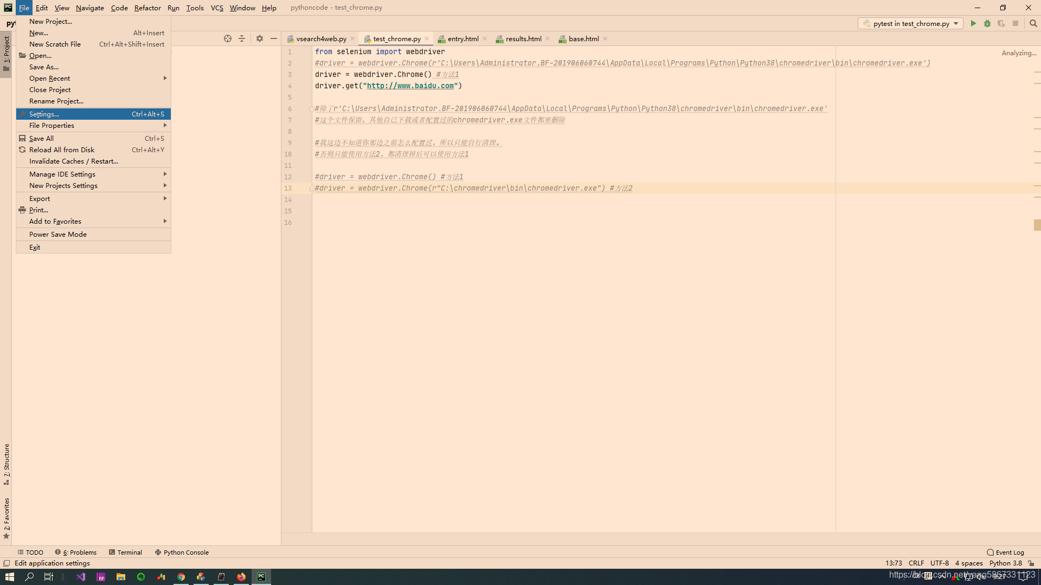Click the Windows Start button
Image resolution: width=1041 pixels, height=585 pixels.
click(9, 577)
